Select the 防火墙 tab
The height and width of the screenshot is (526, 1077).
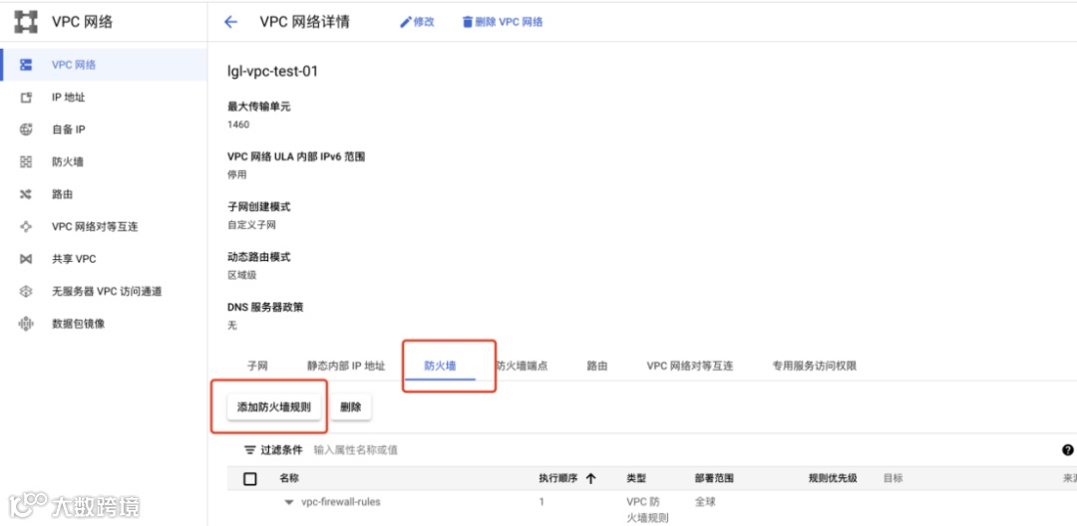(441, 367)
